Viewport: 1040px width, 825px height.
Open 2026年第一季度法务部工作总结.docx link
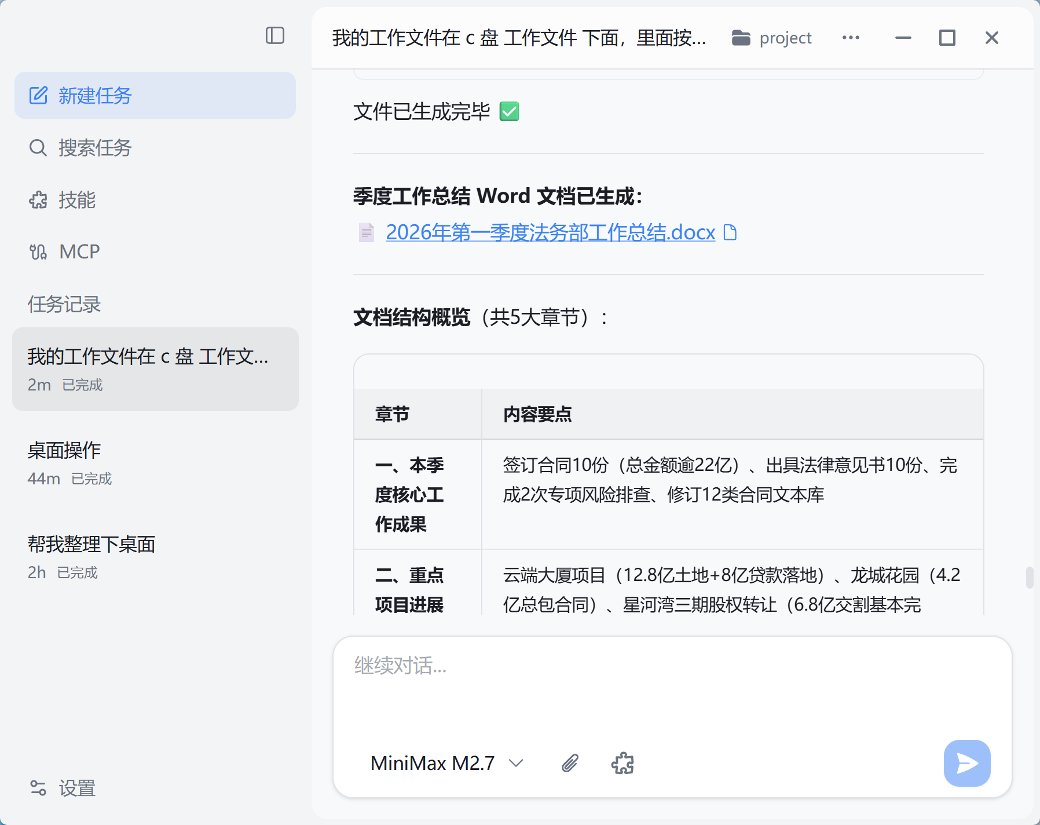click(550, 232)
